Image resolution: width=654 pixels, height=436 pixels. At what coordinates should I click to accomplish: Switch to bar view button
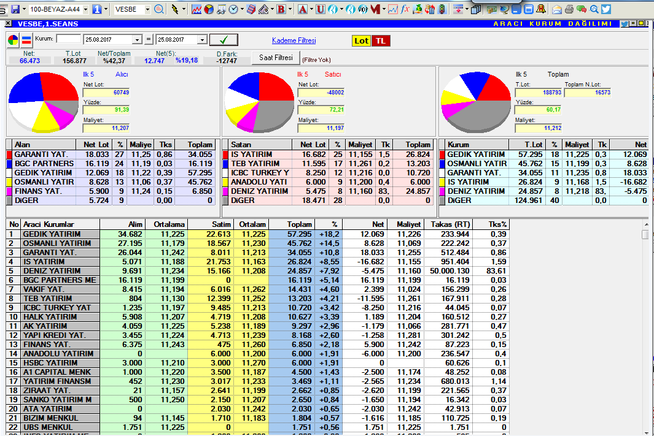click(x=26, y=40)
